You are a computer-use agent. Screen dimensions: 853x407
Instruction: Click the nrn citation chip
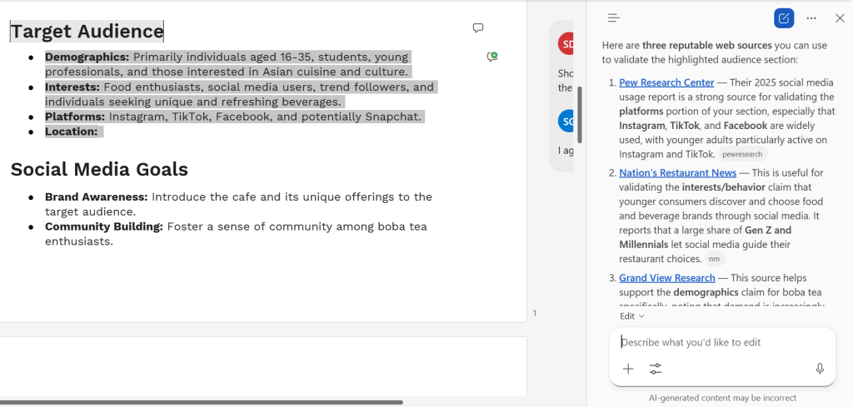tap(715, 259)
